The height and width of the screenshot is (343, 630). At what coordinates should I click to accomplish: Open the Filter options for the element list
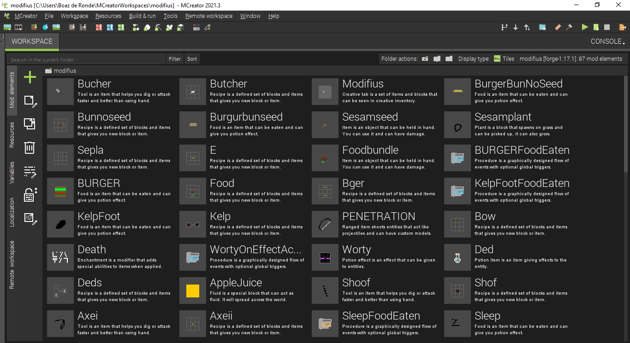[x=174, y=58]
